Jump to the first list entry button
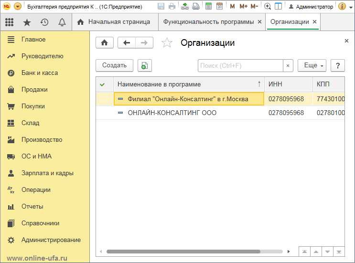Screen dimensions: 355x263 click(304, 252)
